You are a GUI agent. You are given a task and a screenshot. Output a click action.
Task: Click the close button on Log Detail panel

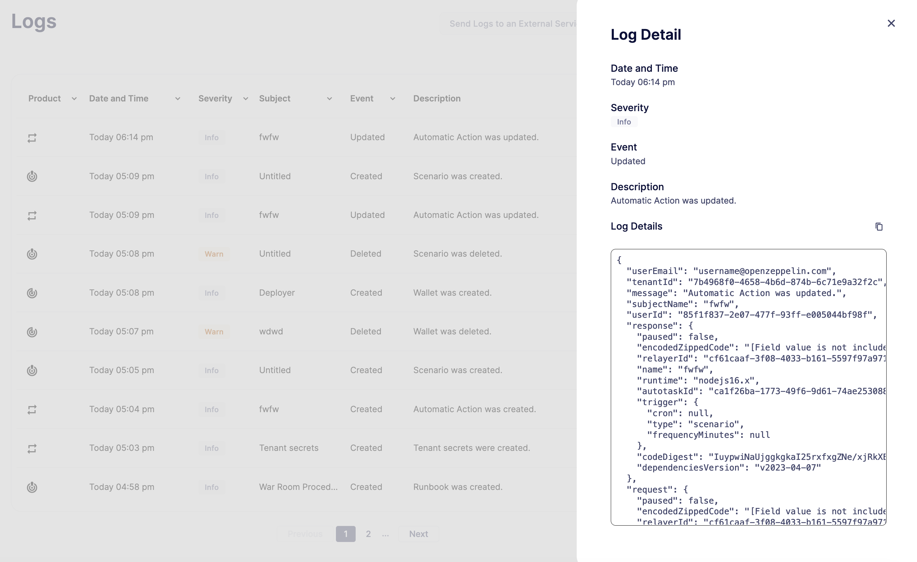point(892,23)
